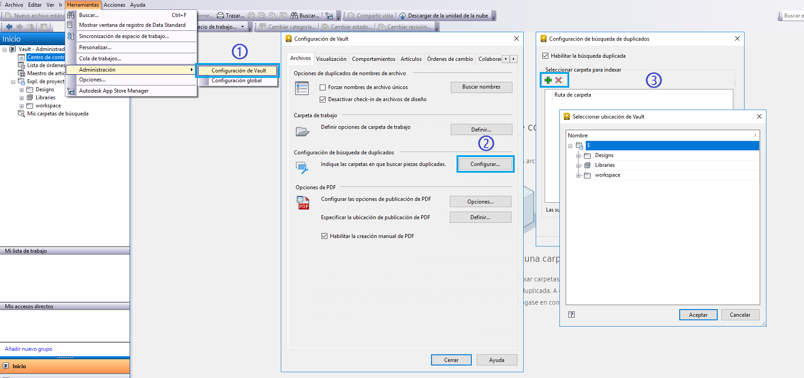Image resolution: width=804 pixels, height=378 pixels.
Task: Click the Nombre column header
Action: 663,136
